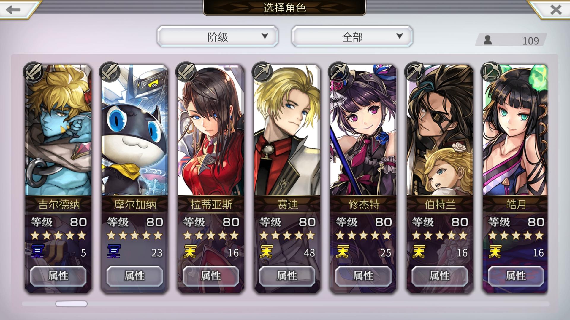Select the 摩尔加纳 character portrait

point(134,130)
